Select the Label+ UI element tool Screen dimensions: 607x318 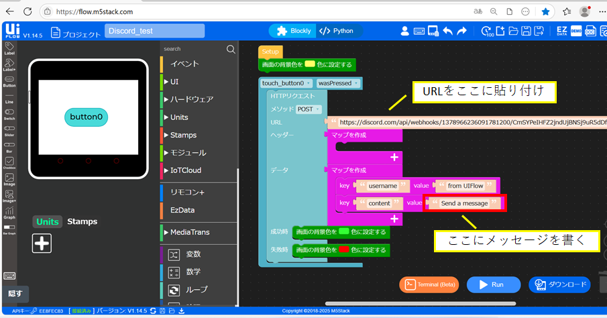tap(9, 64)
